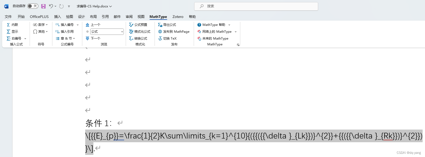Image resolution: width=425 pixels, height=157 pixels.
Task: Switch to the 帮助 tab
Action: pos(192,17)
